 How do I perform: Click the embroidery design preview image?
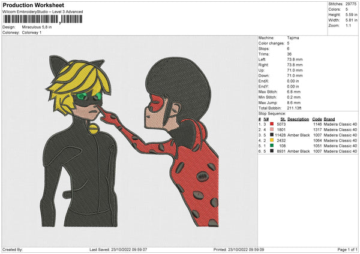pos(130,141)
